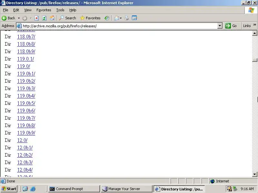Click the Links toolbar label

(247, 26)
